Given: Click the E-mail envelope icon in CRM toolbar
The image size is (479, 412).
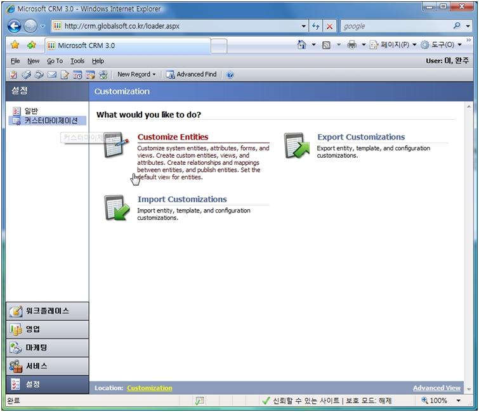Looking at the screenshot, I should coord(51,74).
